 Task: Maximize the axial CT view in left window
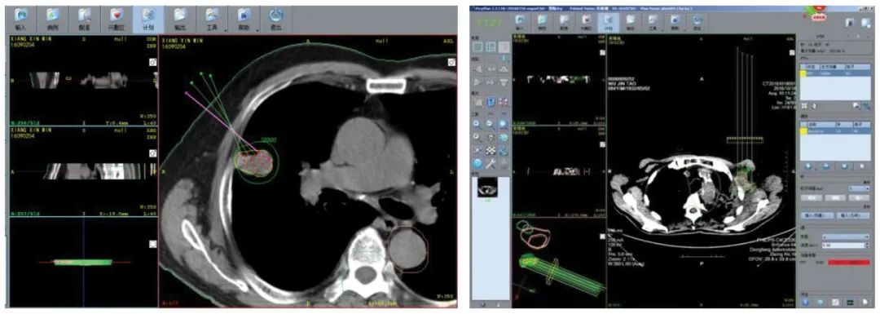tap(451, 62)
